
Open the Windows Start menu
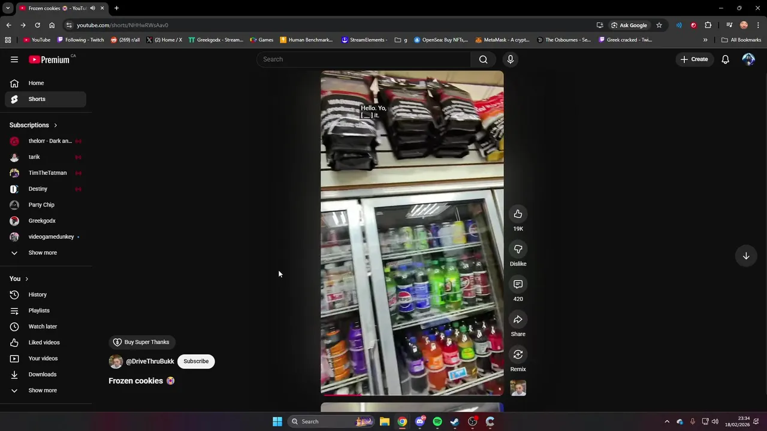(x=277, y=421)
